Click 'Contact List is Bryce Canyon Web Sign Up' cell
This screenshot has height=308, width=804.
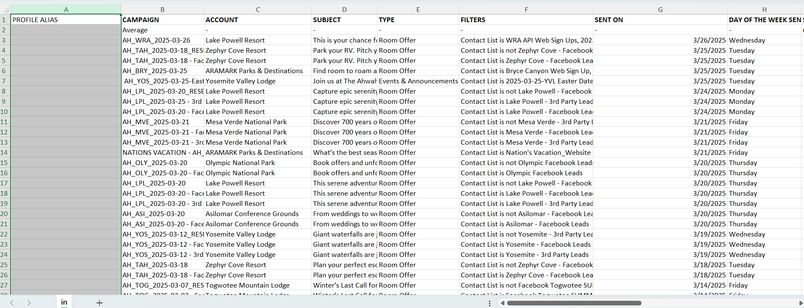(526, 71)
